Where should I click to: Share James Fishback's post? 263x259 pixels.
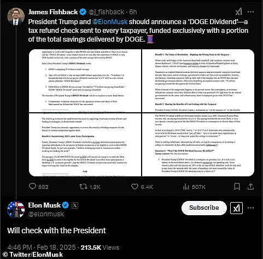point(250,186)
